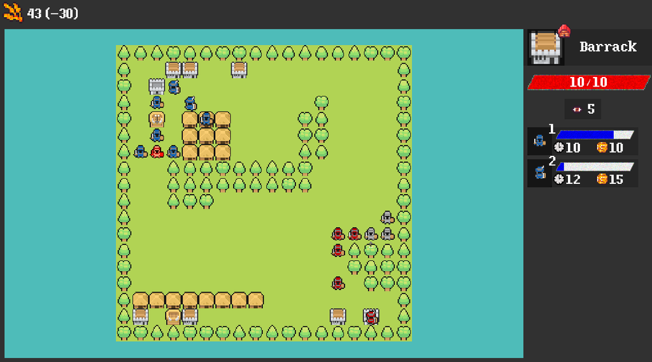Select the red soldier next to grey knight
This screenshot has height=362, width=652.
[x=354, y=234]
